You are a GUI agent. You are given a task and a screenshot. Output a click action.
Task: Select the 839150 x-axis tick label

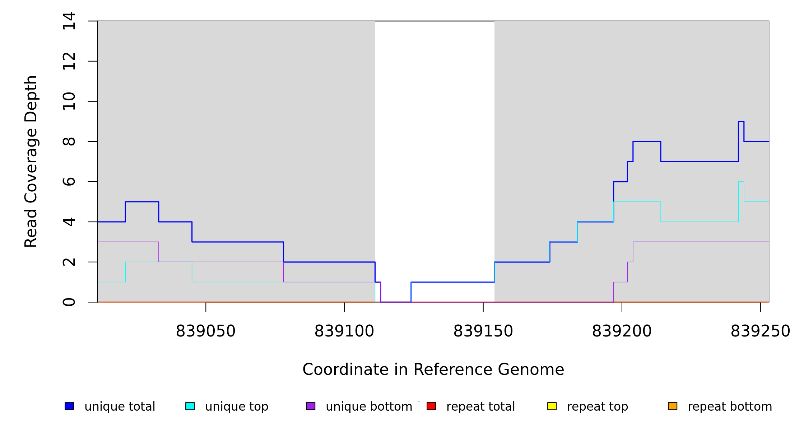[x=483, y=331]
